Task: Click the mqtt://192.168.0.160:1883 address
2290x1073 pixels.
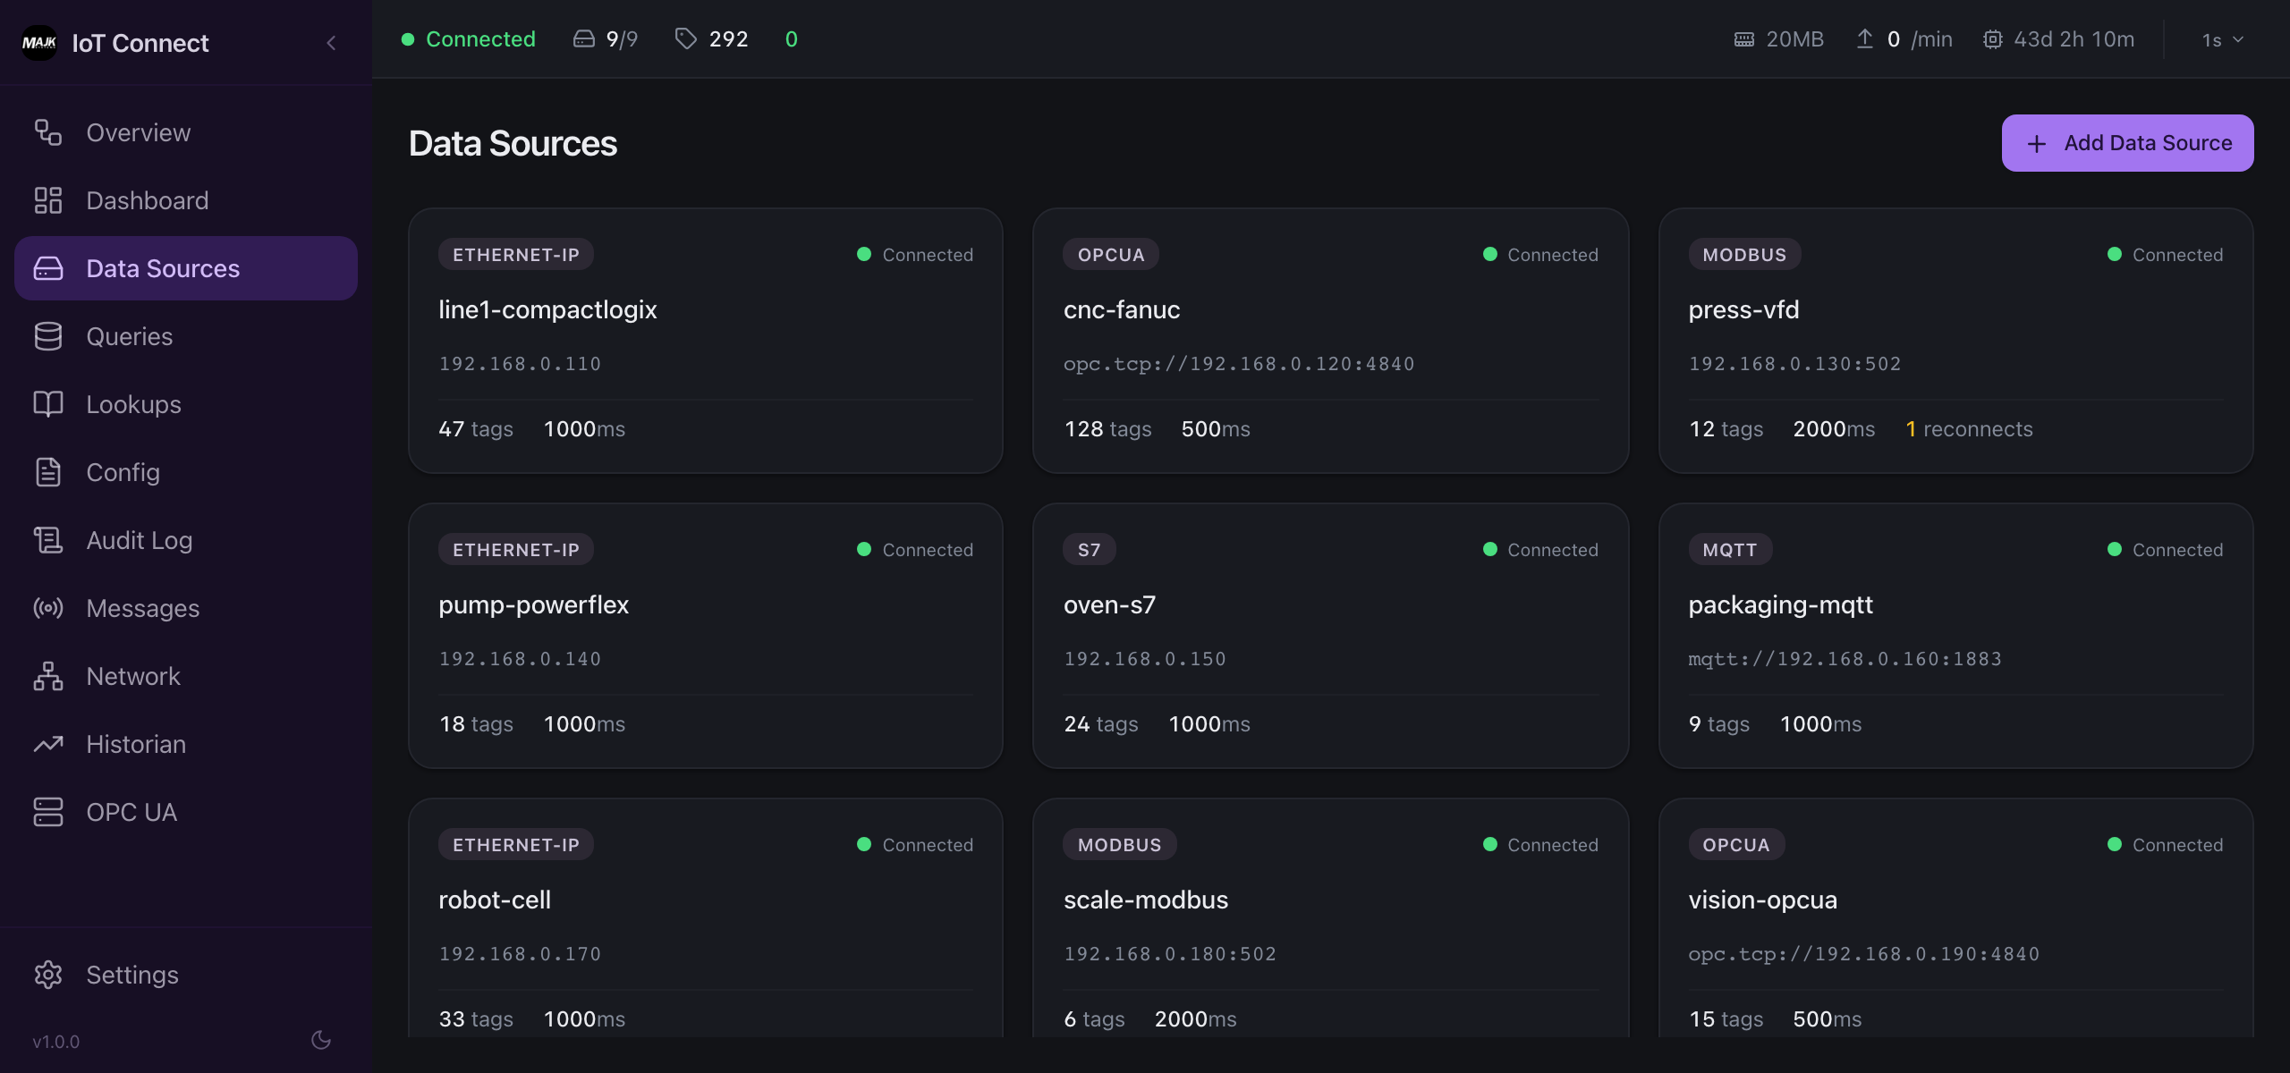Action: pos(1845,659)
